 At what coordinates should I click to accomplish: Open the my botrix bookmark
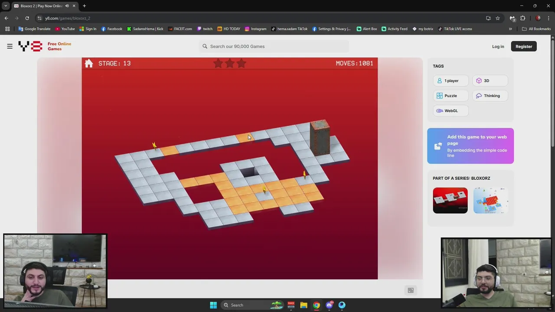point(423,29)
